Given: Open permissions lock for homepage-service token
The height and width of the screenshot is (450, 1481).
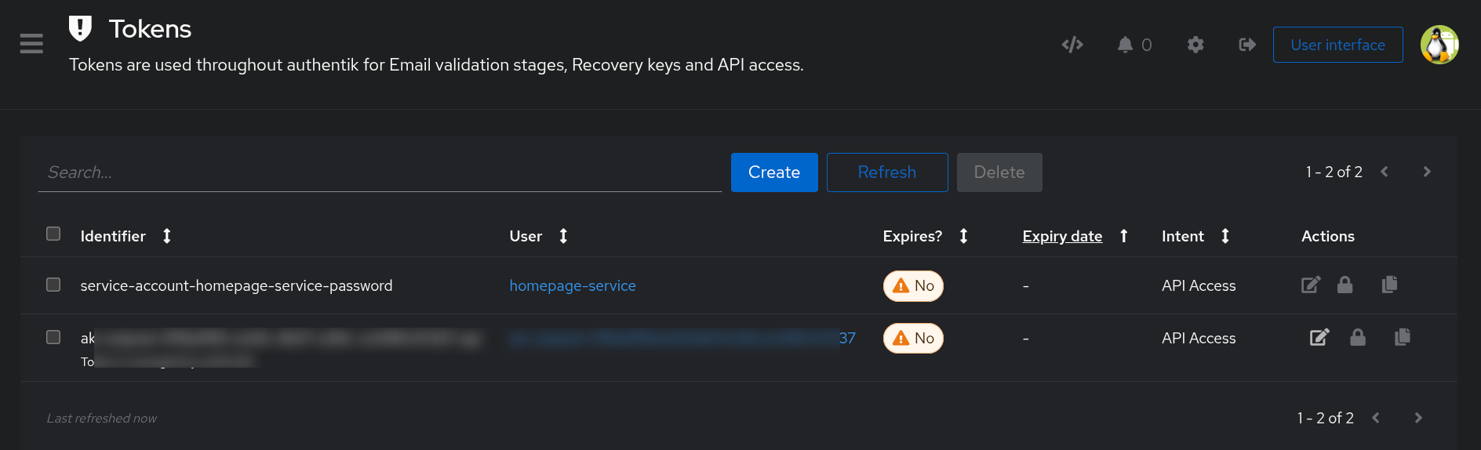Looking at the screenshot, I should click(x=1345, y=285).
